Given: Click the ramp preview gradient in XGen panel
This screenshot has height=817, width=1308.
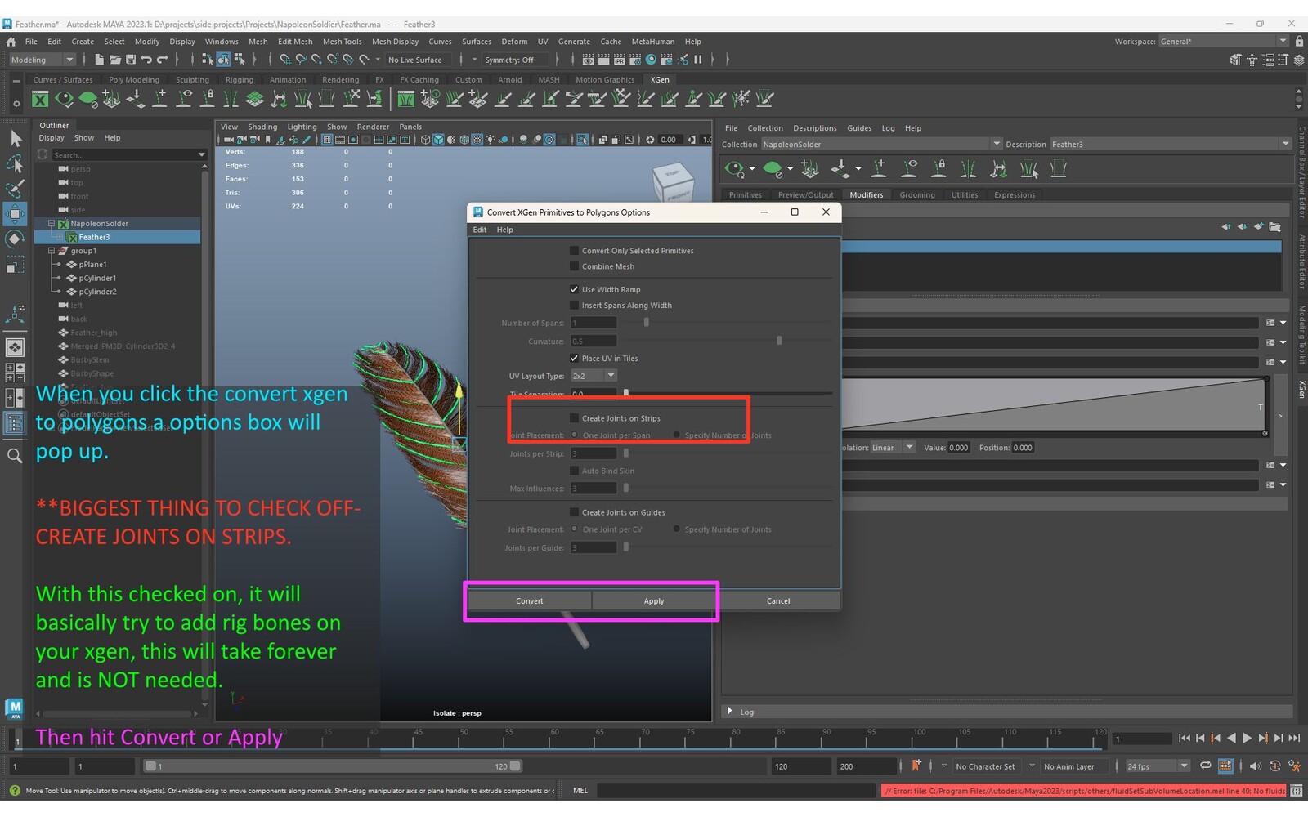Looking at the screenshot, I should (x=1054, y=404).
